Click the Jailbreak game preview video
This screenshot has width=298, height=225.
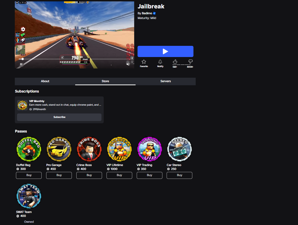74,35
